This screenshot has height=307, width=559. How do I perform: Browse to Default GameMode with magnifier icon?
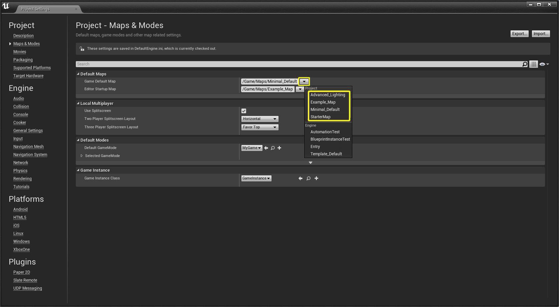click(273, 148)
